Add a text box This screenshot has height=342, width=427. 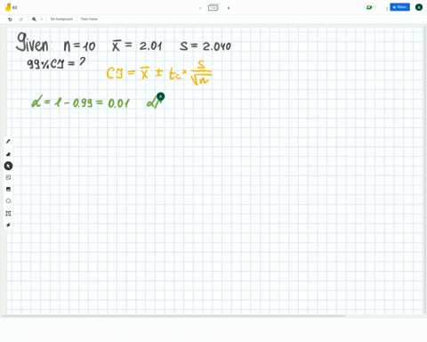coord(8,214)
